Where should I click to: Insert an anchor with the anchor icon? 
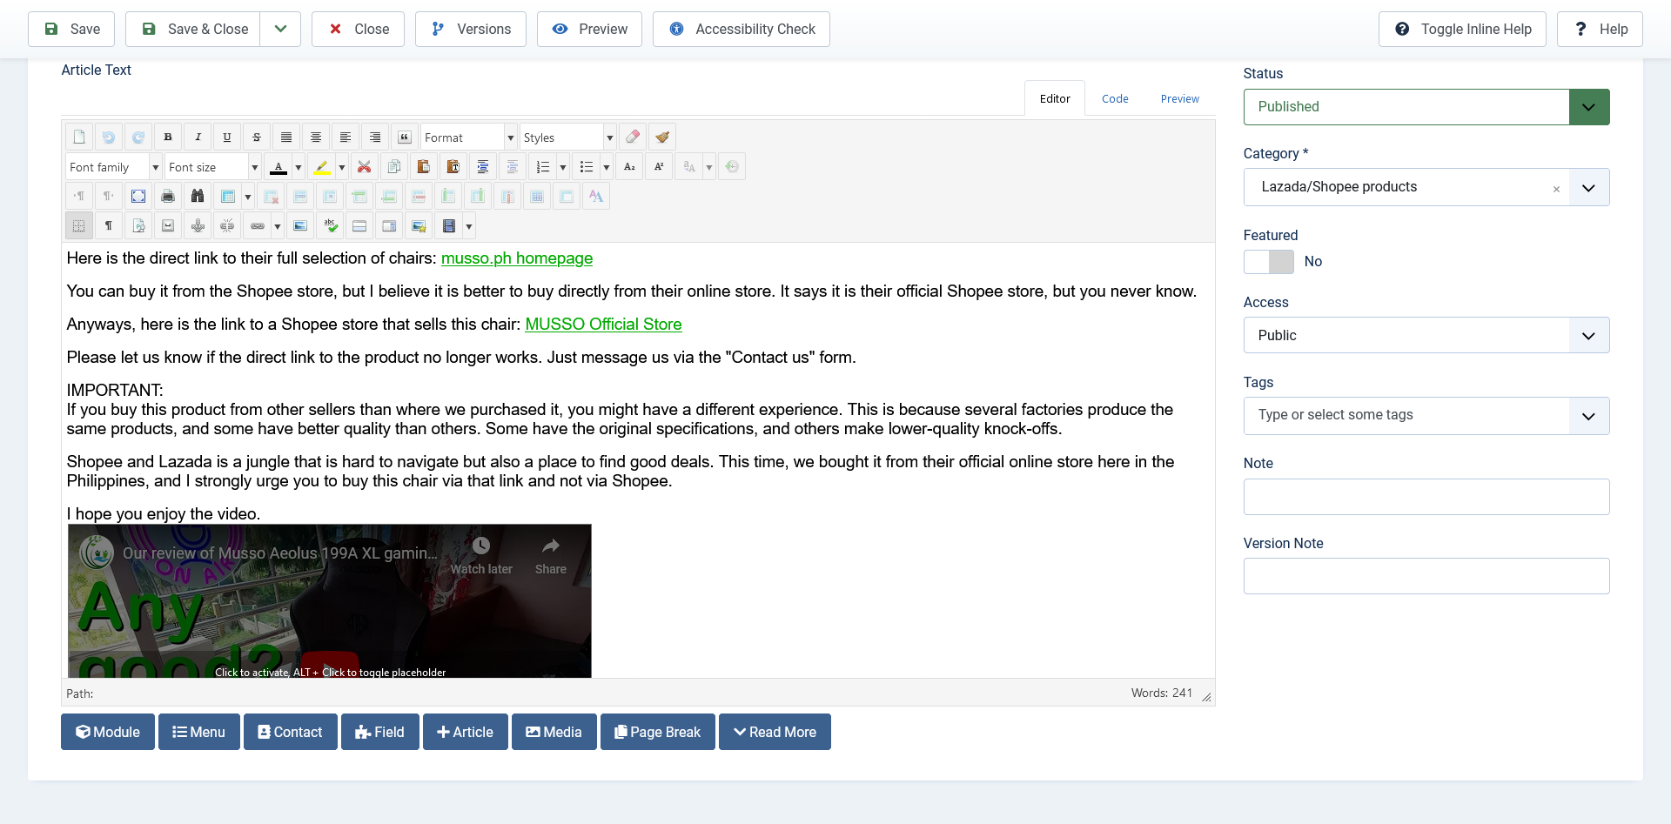(x=198, y=226)
